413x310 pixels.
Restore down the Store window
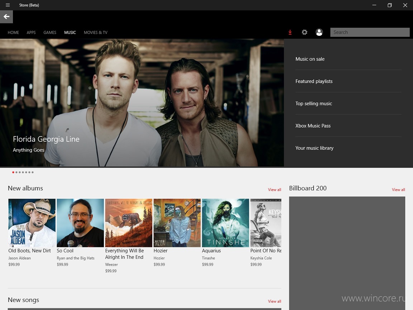[x=390, y=5]
